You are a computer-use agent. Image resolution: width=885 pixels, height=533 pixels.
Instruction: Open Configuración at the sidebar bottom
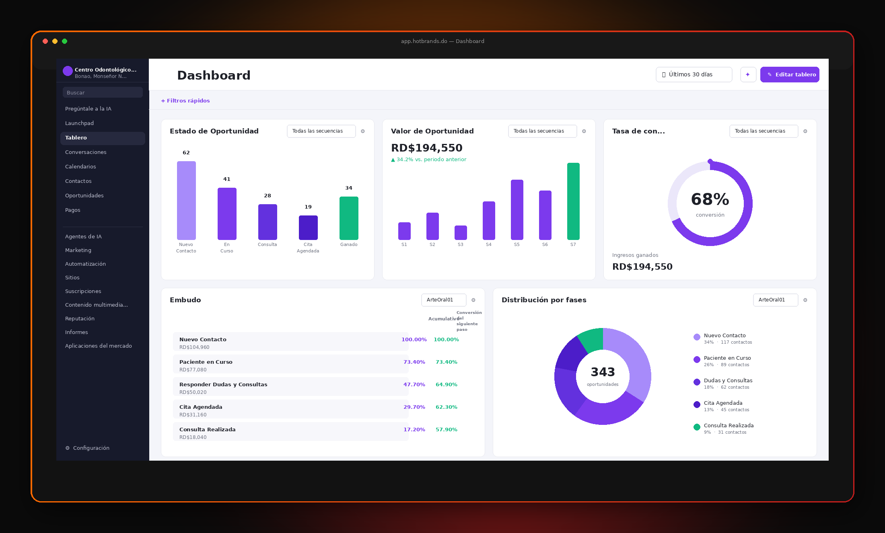point(87,448)
